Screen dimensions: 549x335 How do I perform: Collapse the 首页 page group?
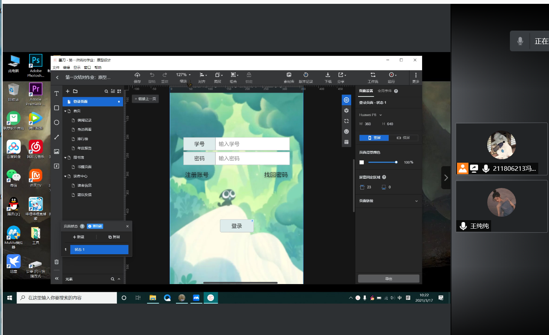(66, 111)
